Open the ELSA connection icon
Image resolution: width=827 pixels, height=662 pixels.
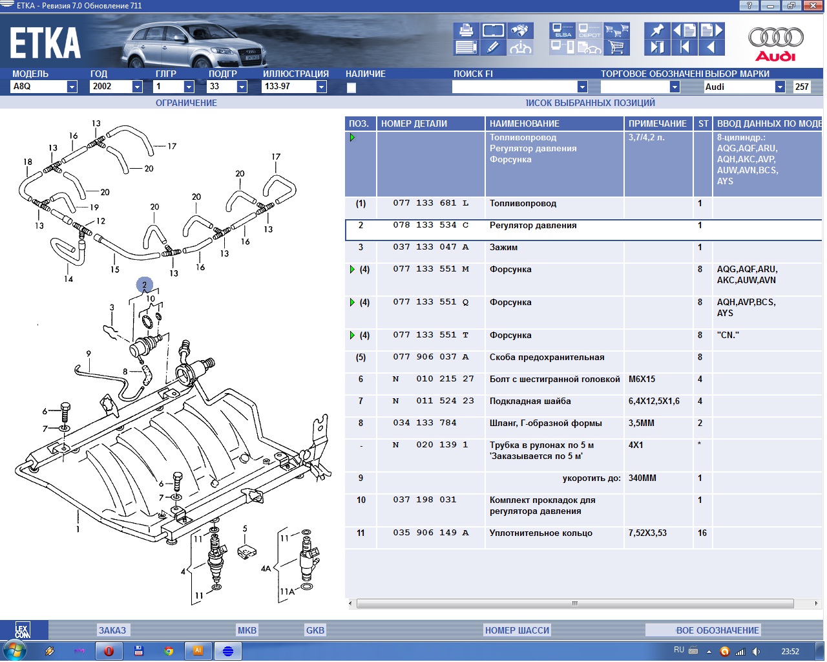click(562, 30)
